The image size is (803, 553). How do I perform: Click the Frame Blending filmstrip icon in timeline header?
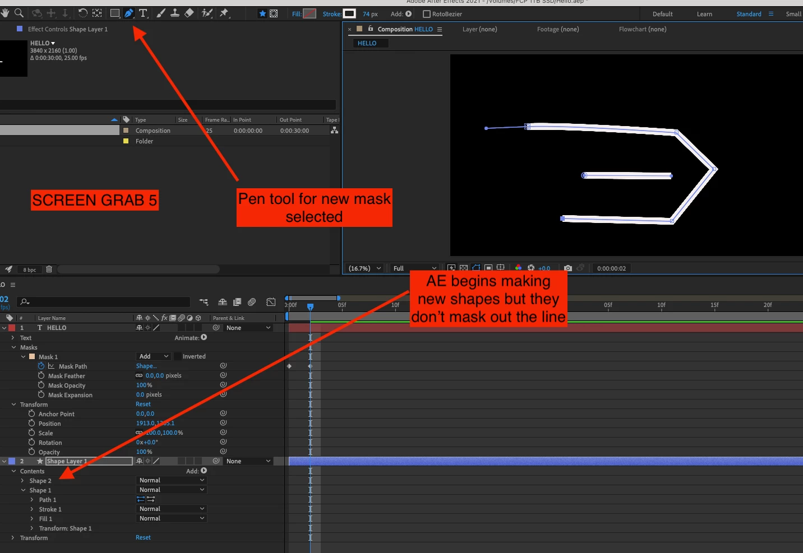click(x=237, y=302)
